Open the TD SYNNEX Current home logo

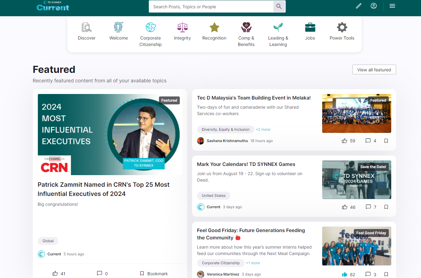(x=53, y=6)
